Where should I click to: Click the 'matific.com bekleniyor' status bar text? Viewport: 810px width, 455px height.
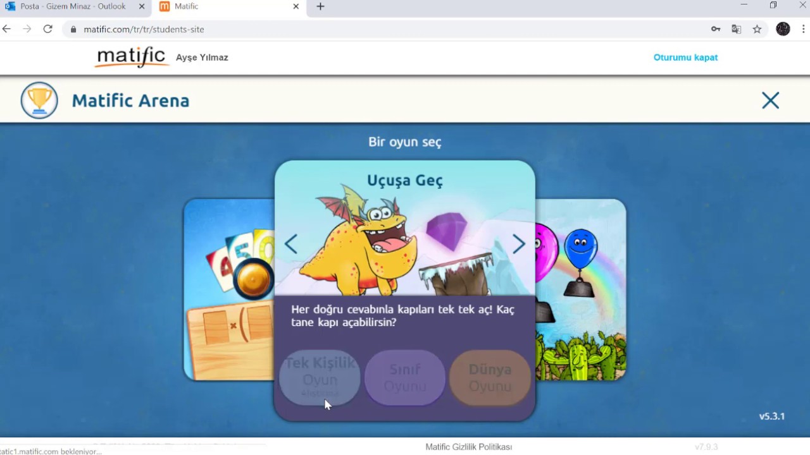tap(51, 451)
